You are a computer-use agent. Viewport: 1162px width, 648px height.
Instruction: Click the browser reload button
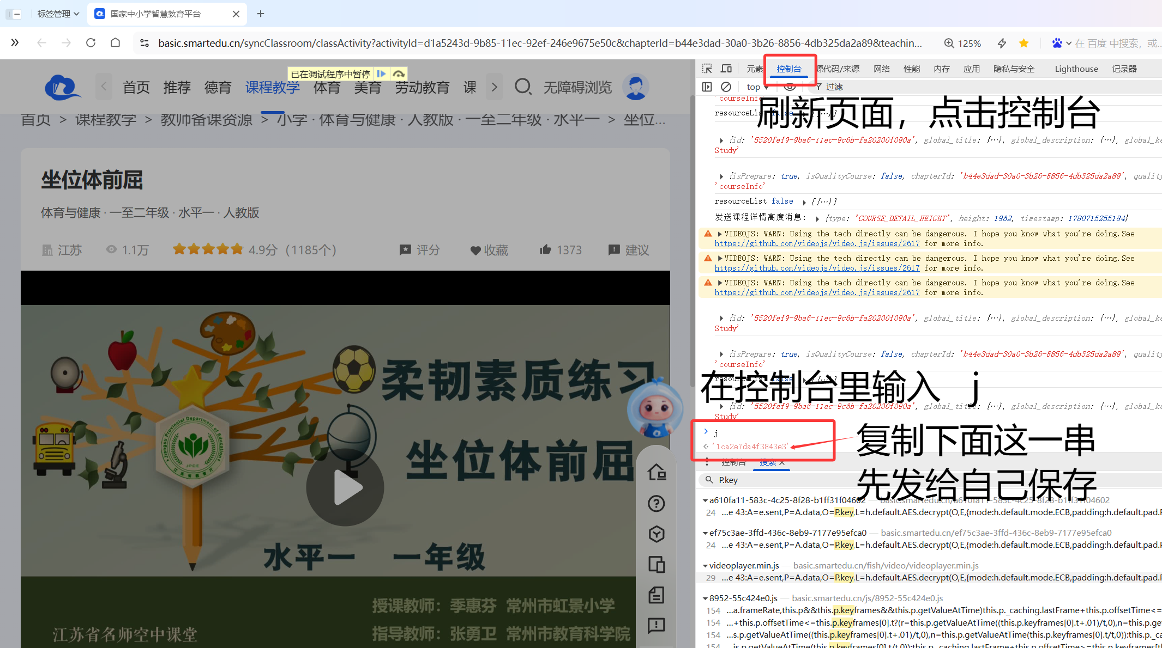(x=91, y=43)
